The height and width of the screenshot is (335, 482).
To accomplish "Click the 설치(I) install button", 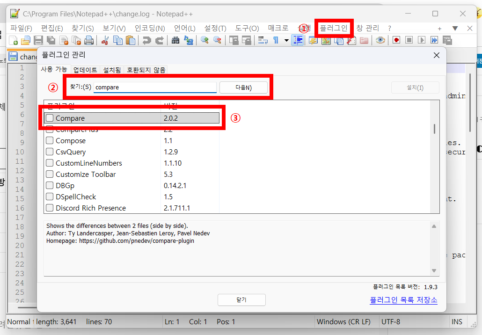I will pyautogui.click(x=415, y=87).
